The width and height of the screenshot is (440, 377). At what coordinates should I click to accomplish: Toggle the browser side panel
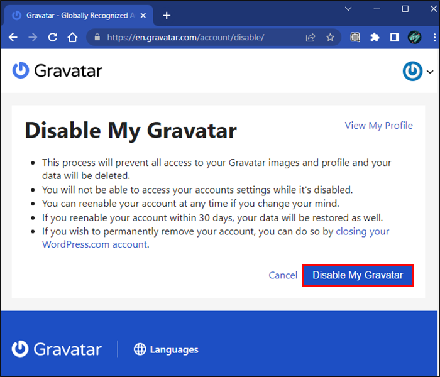395,37
